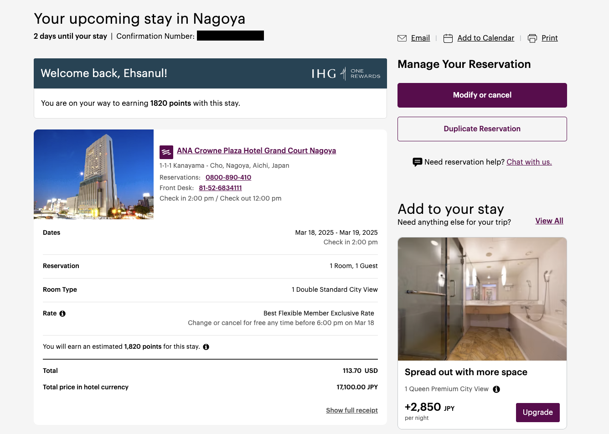This screenshot has height=434, width=609.
Task: Click the earning 1820 points message
Action: click(140, 103)
